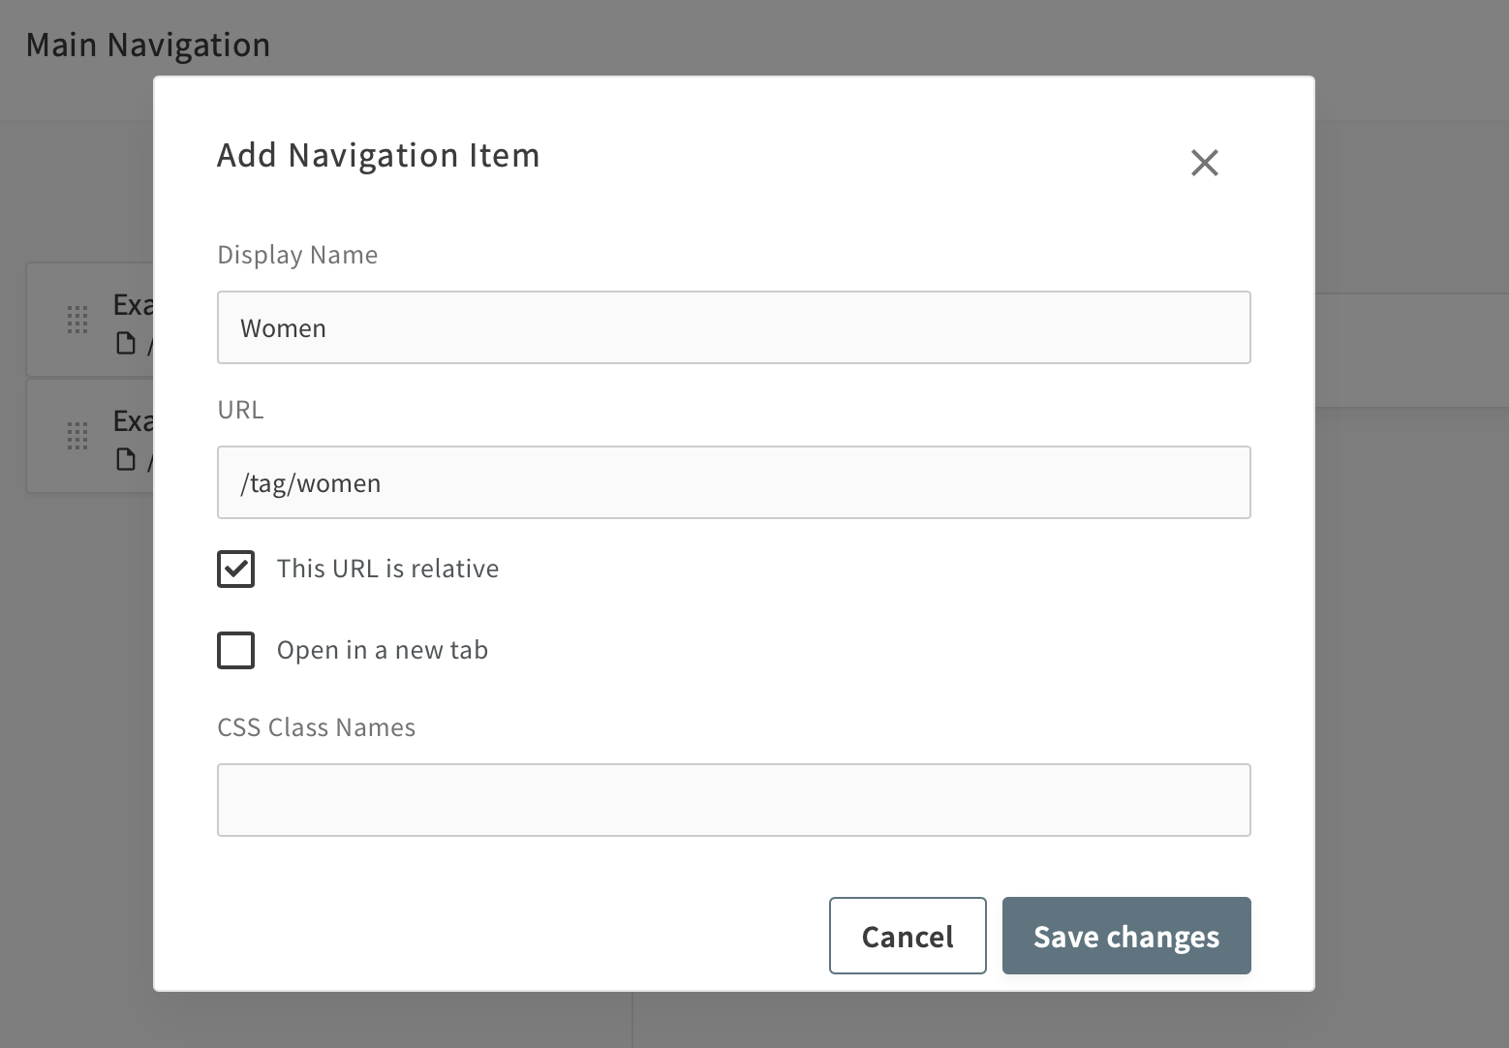Click the first item's drag handle icon

77,320
